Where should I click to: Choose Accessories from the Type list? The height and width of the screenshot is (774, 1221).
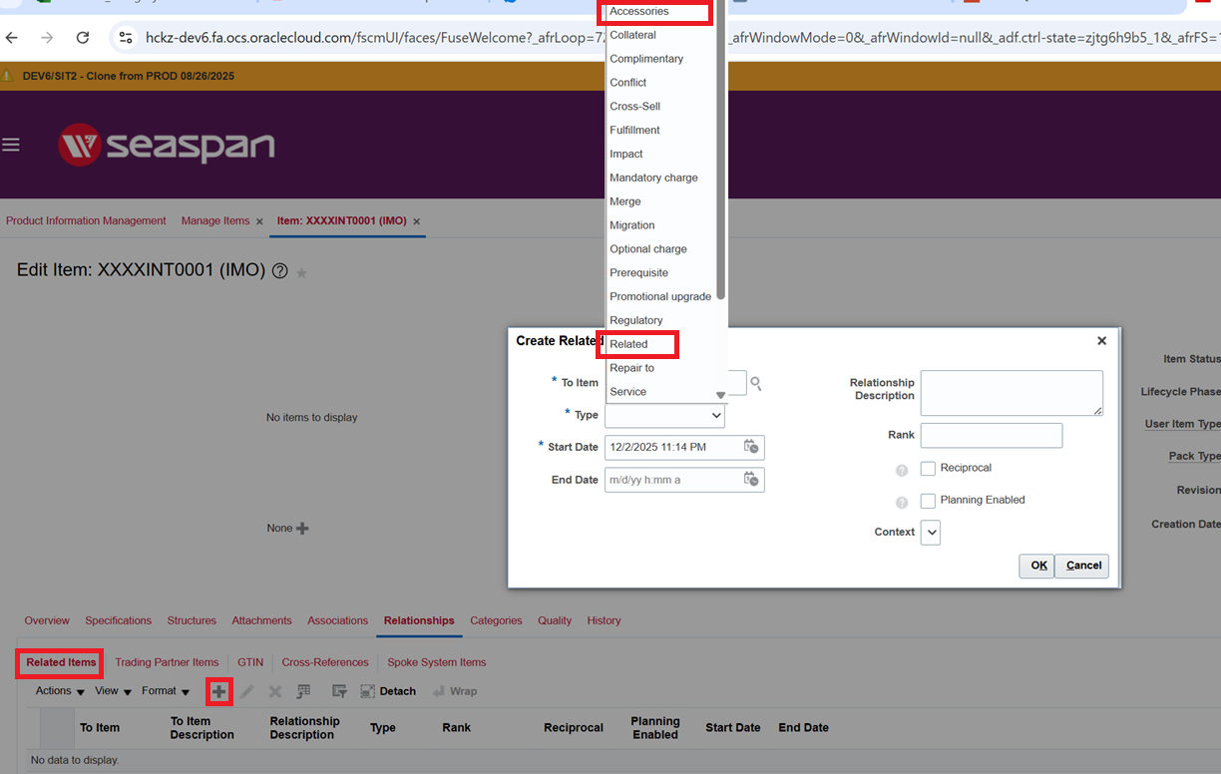click(639, 11)
